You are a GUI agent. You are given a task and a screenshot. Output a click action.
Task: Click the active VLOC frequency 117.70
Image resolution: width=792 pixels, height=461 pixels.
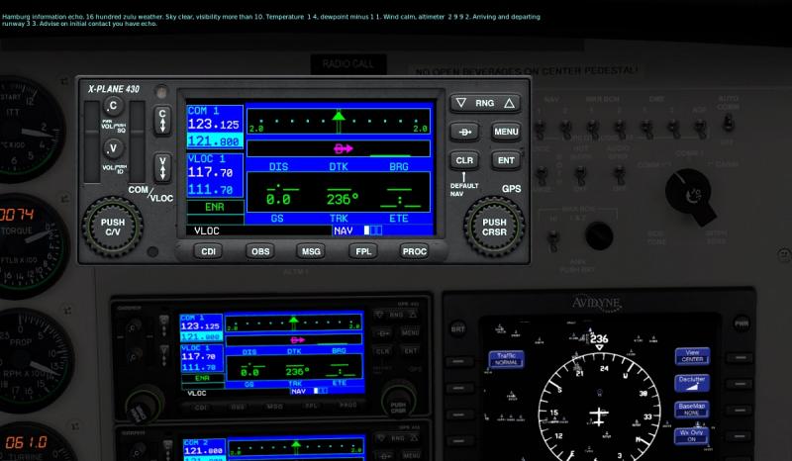tap(210, 173)
